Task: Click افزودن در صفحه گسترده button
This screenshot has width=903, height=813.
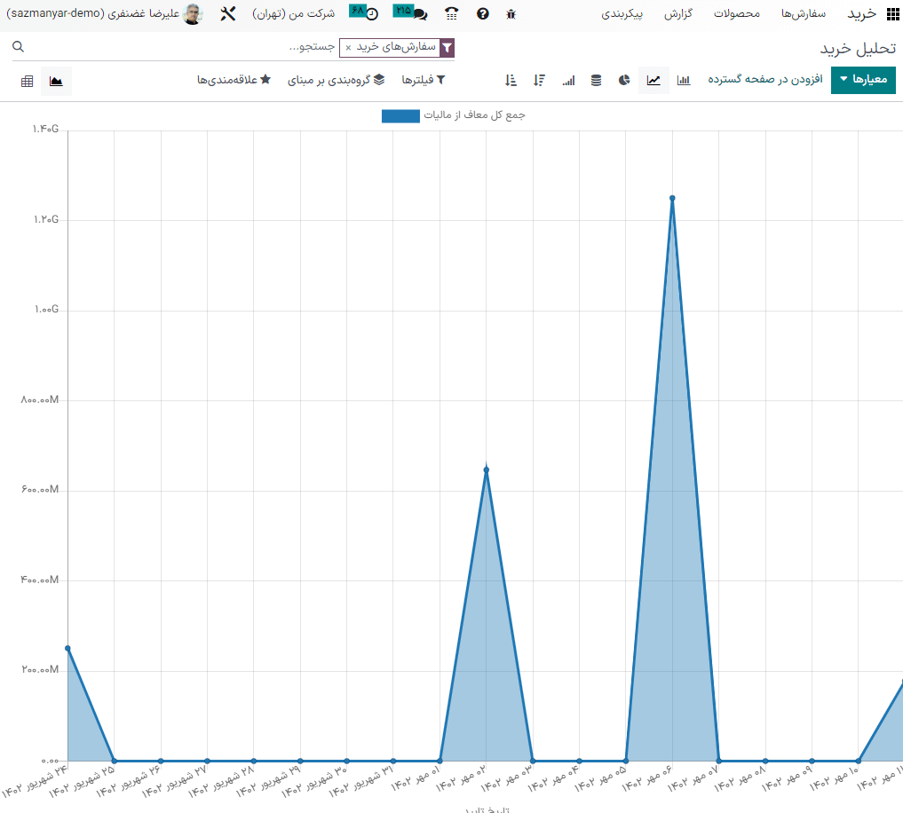Action: coord(765,80)
